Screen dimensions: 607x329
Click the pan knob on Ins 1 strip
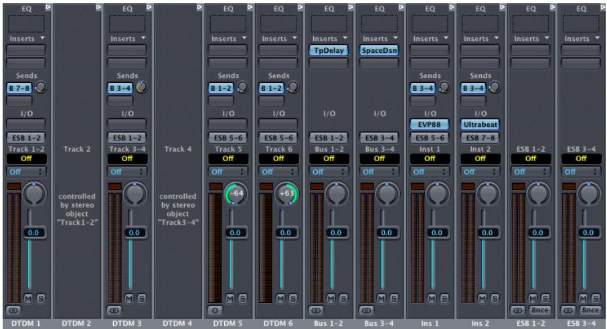click(438, 193)
